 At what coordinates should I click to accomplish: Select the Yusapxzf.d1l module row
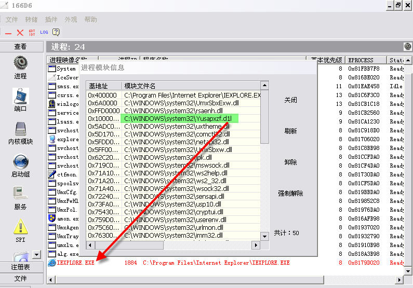[174, 119]
